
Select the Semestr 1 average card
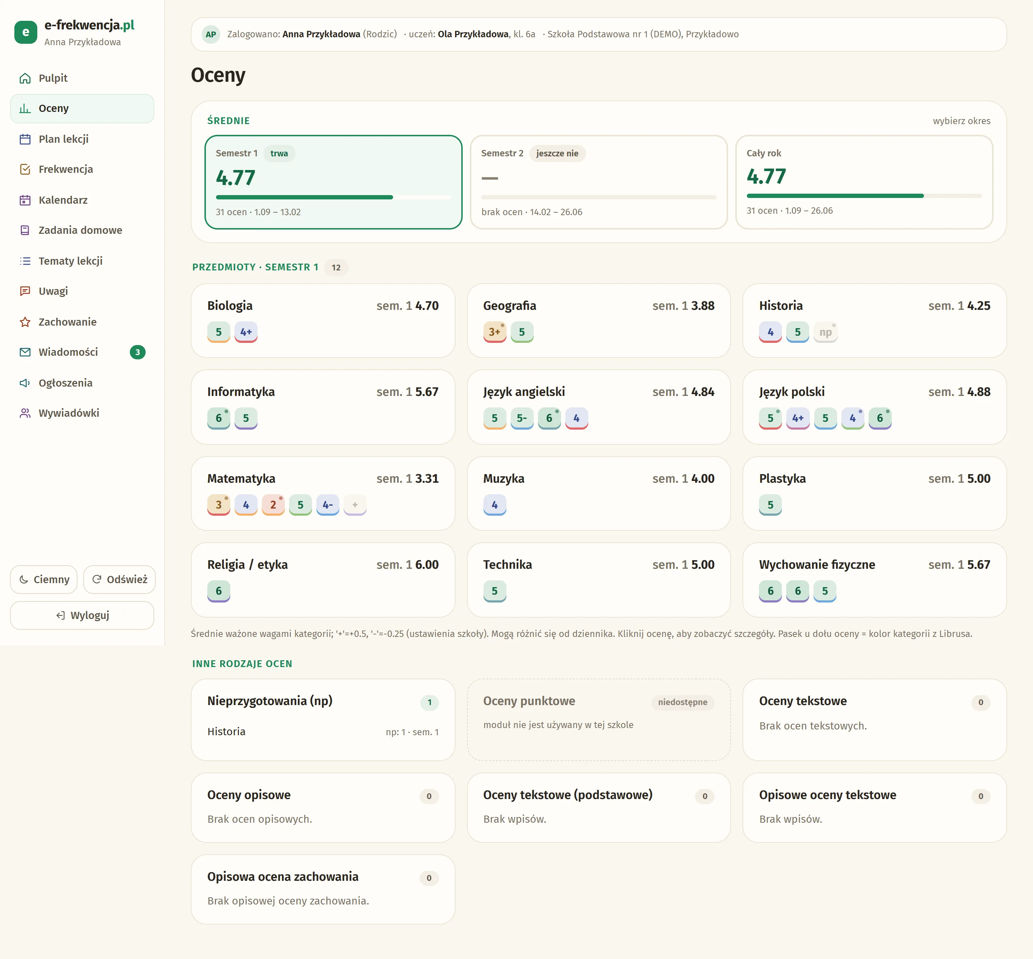point(333,182)
